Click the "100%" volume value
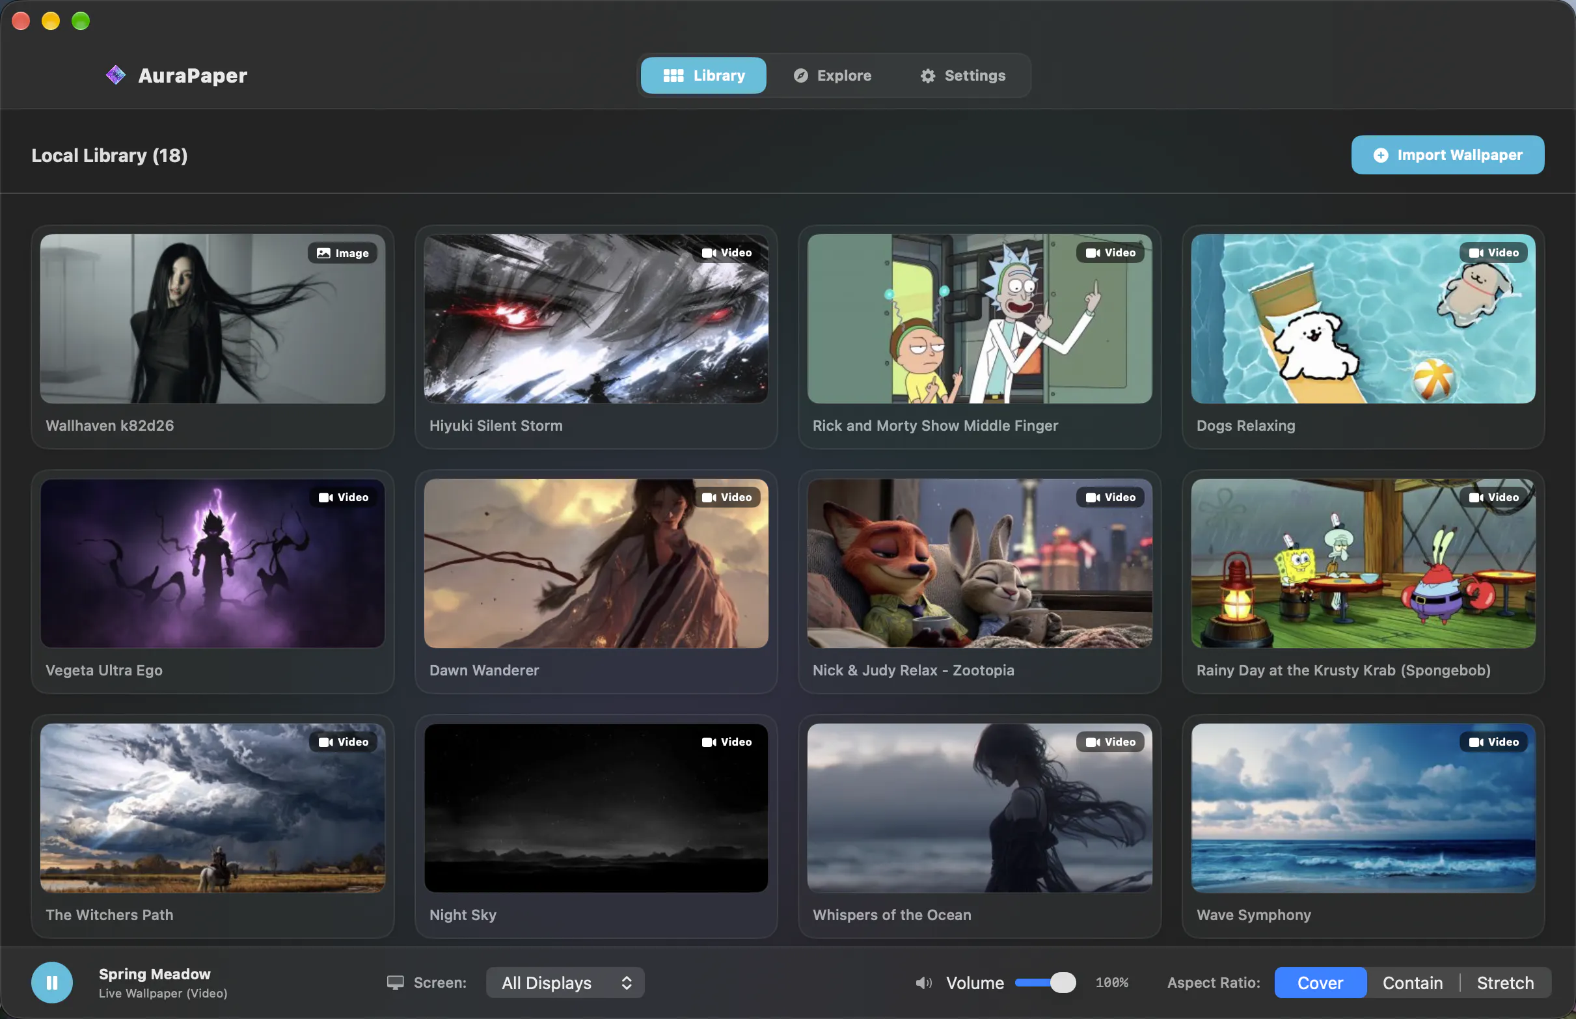This screenshot has height=1019, width=1576. click(x=1111, y=983)
